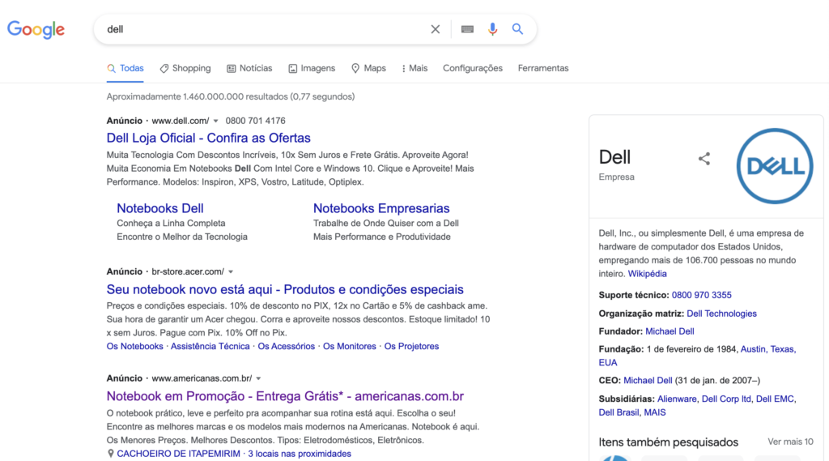Screen dimensions: 829x461
Task: Clear the search box with the X icon
Action: [435, 29]
